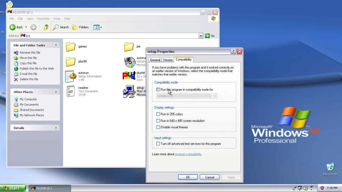Screen dimensions: 342x192
Task: Click Copy this file task
Action: click(28, 63)
